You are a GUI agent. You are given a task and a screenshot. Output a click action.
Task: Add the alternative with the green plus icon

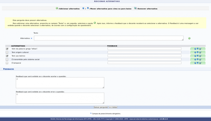click(189, 38)
